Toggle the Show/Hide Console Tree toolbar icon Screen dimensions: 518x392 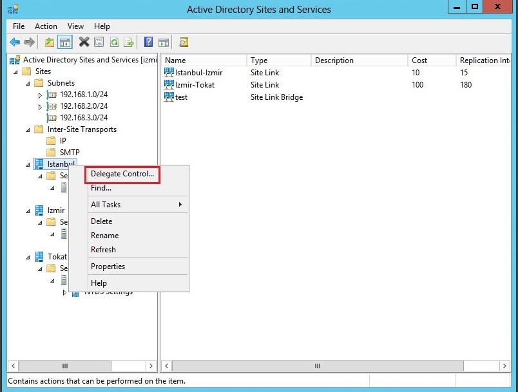click(65, 42)
